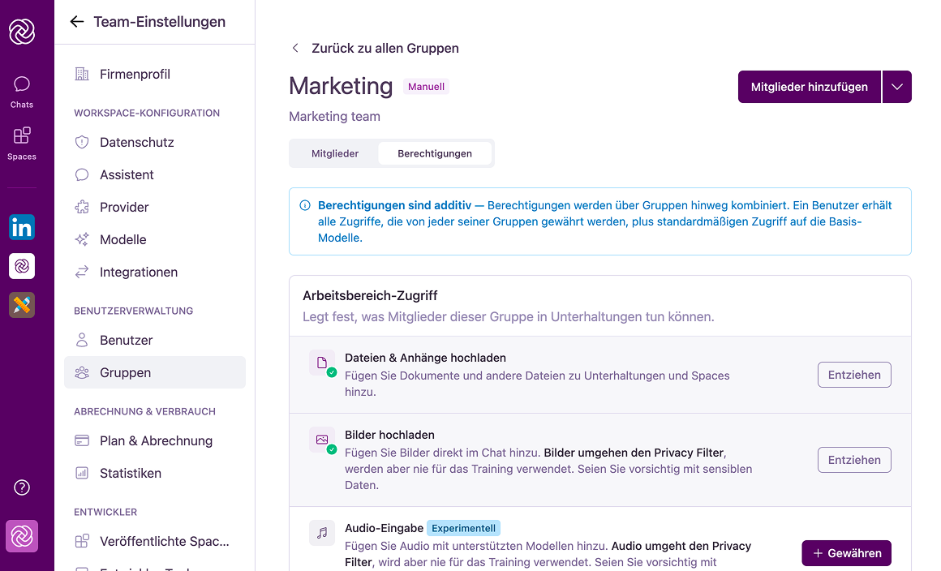Go back using Team-Einstellungen arrow
This screenshot has width=941, height=571.
(77, 22)
